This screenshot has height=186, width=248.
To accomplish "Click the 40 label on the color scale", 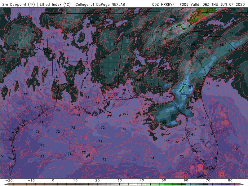I will click(142, 180).
